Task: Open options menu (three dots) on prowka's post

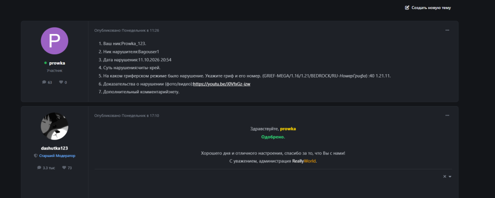Action: [447, 30]
